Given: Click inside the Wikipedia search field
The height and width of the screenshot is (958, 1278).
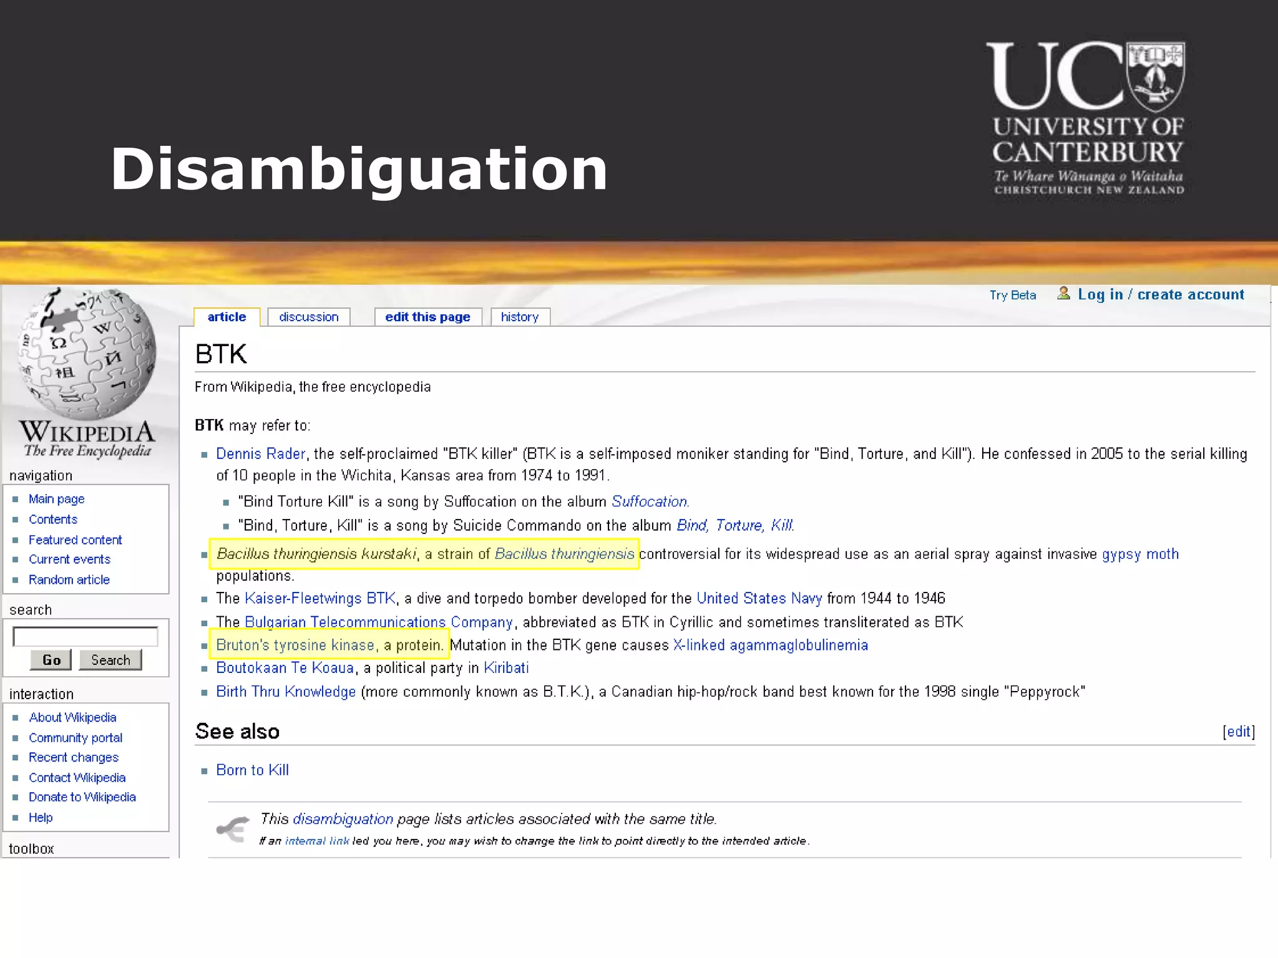Looking at the screenshot, I should 85,637.
